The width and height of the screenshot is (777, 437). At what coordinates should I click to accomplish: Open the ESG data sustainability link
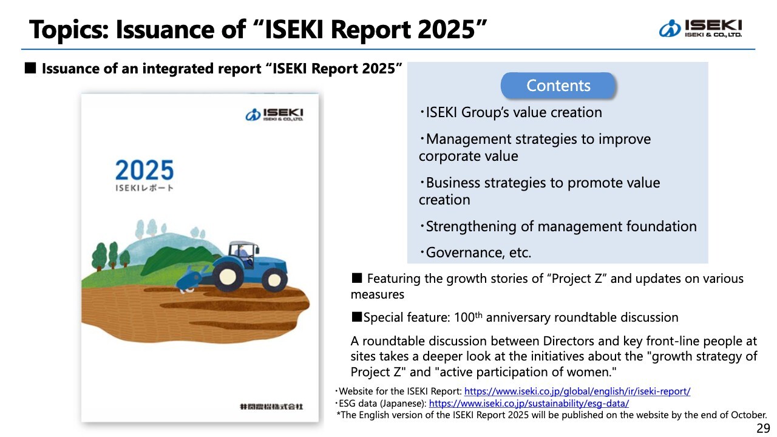tap(529, 403)
